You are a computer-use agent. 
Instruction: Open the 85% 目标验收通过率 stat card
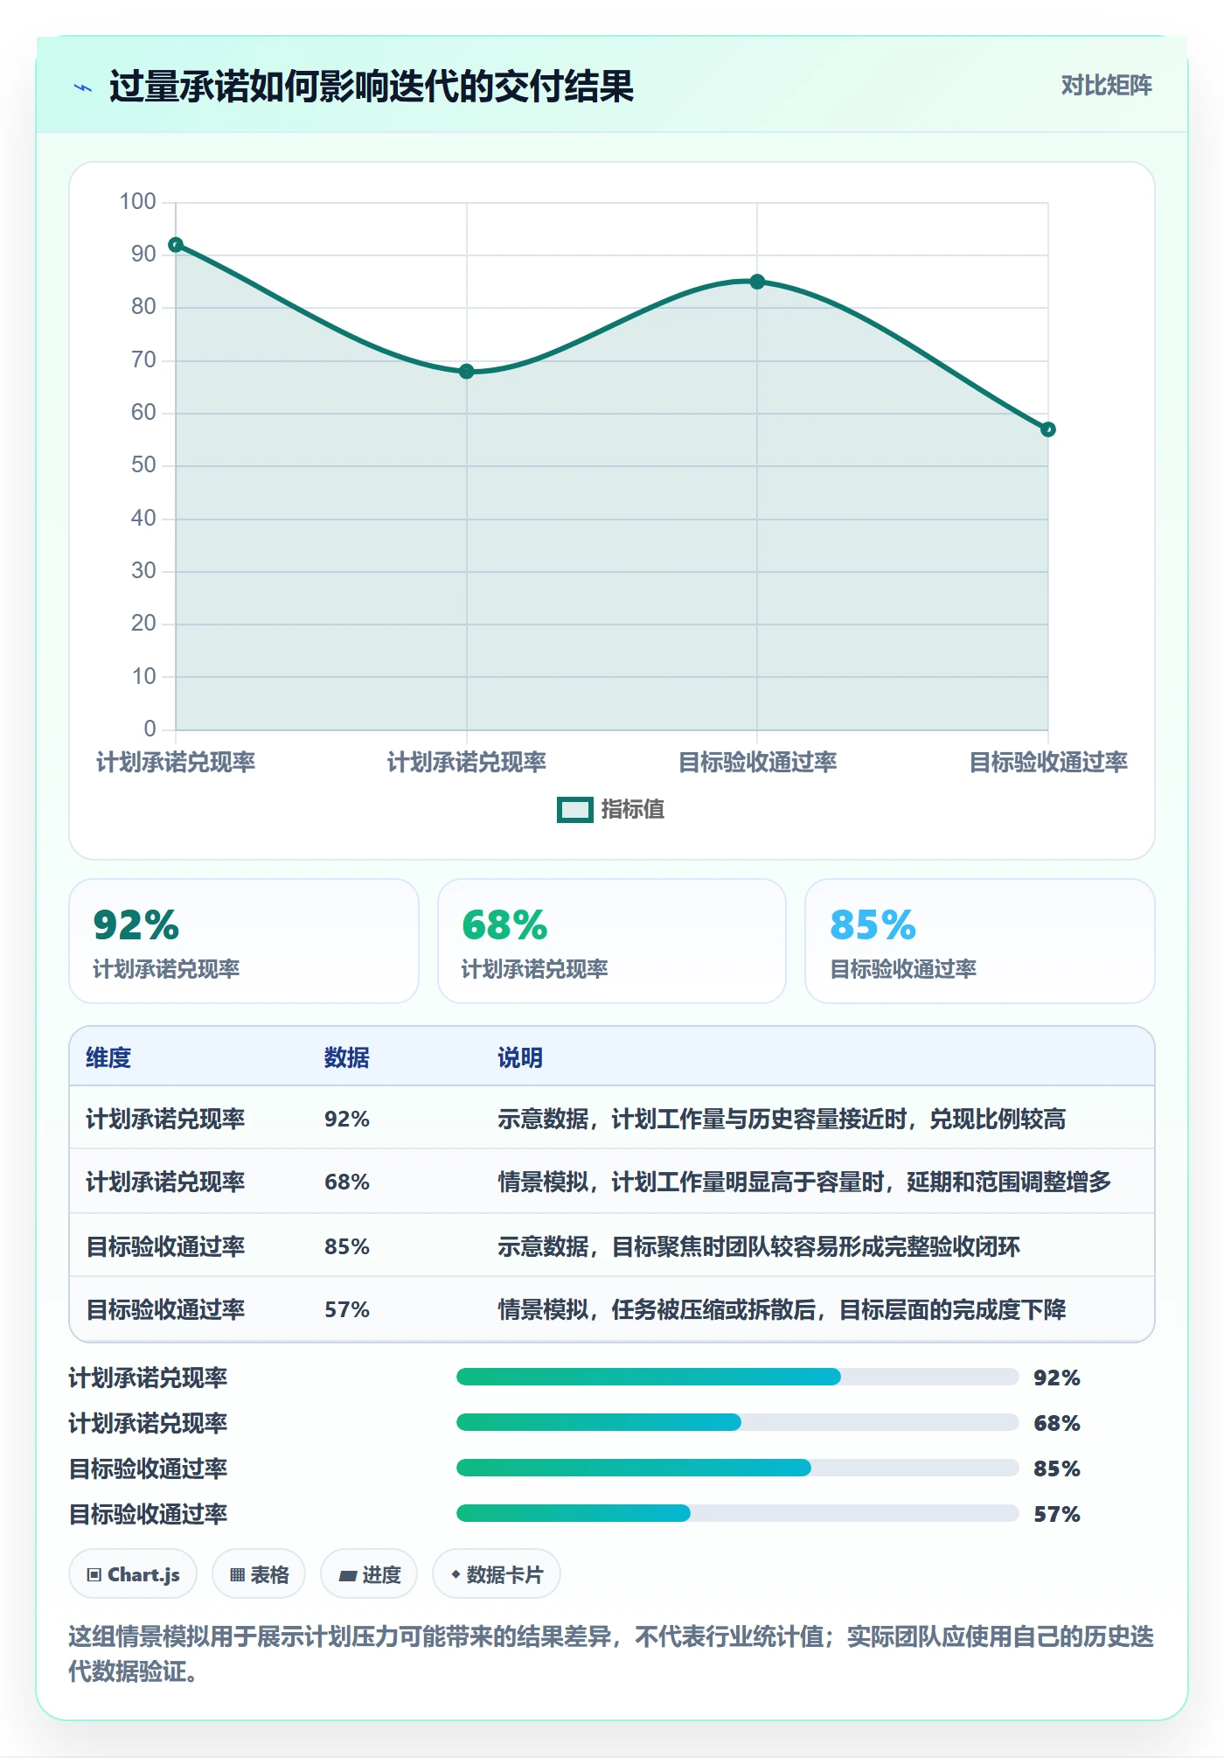[980, 941]
